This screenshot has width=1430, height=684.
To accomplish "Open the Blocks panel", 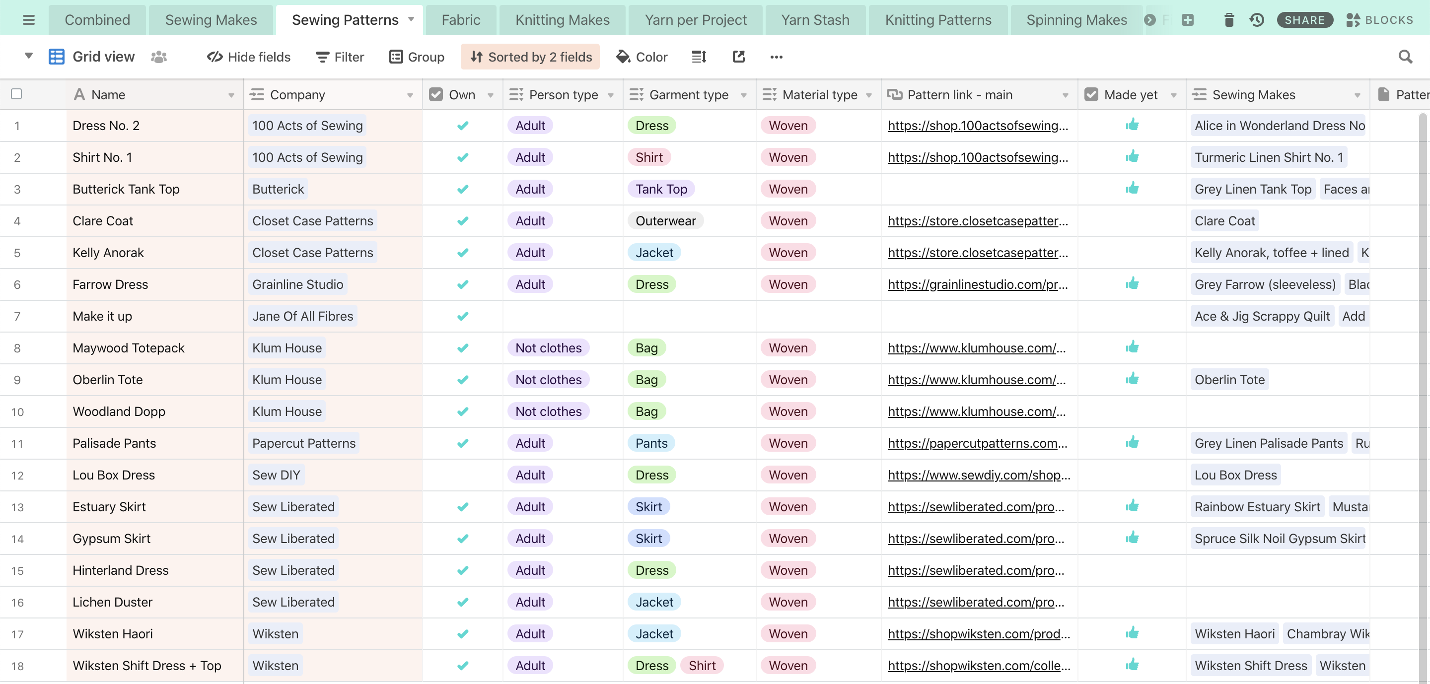I will (1379, 20).
